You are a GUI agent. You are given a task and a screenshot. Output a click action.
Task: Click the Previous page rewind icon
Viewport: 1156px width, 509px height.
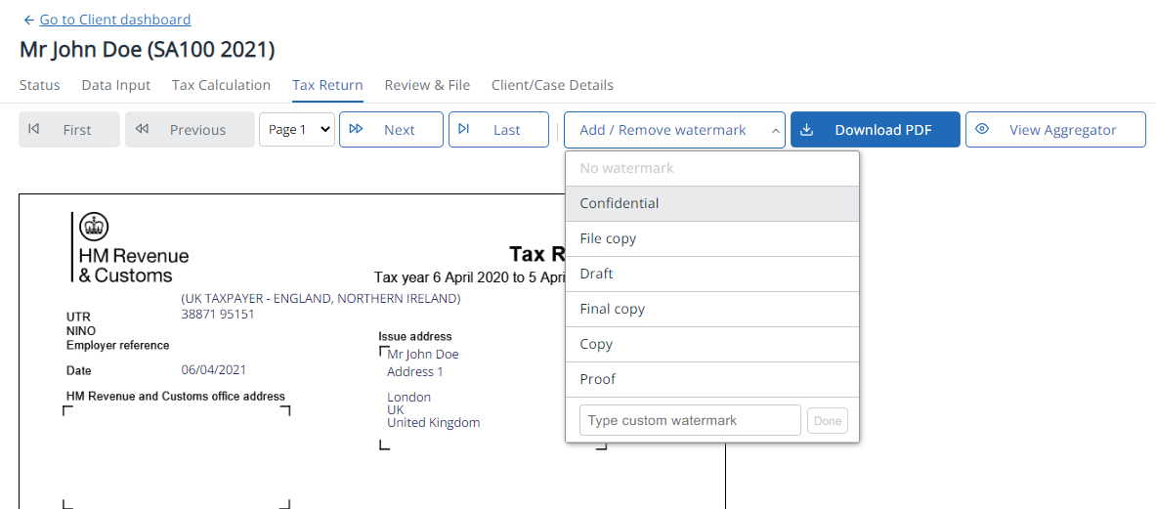tap(143, 130)
